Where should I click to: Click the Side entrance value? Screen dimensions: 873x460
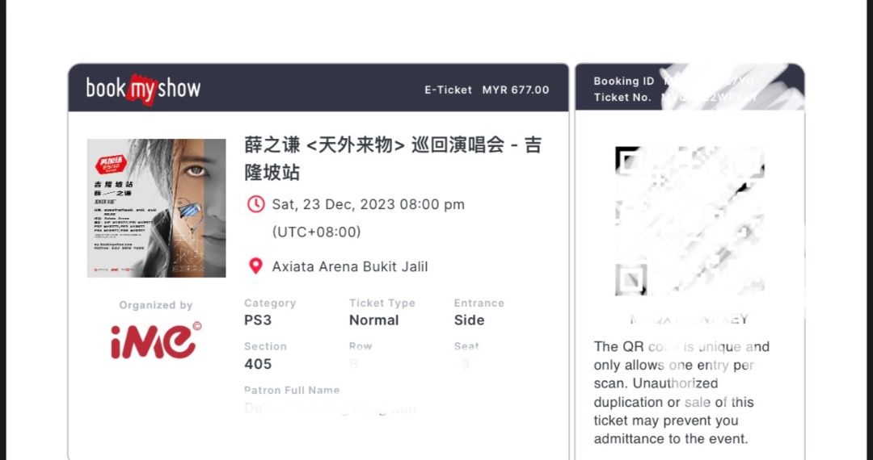point(469,320)
